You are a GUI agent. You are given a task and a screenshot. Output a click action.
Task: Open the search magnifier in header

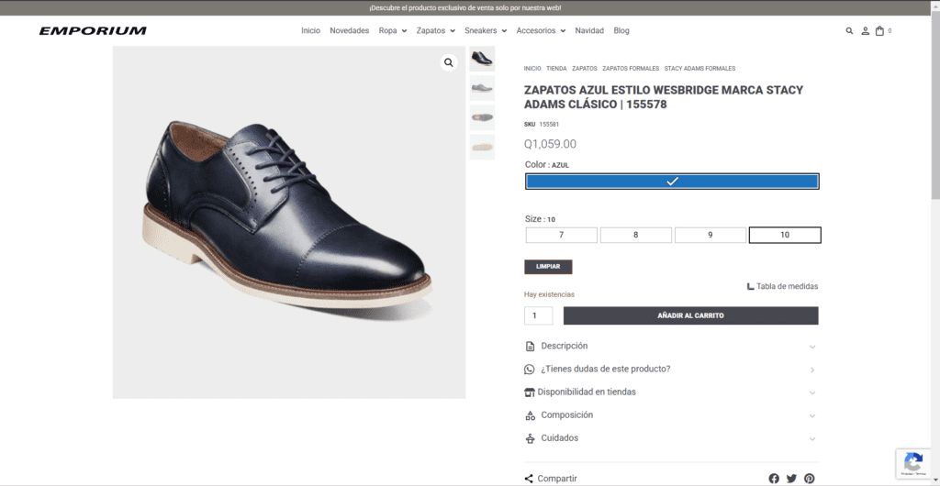pyautogui.click(x=849, y=30)
